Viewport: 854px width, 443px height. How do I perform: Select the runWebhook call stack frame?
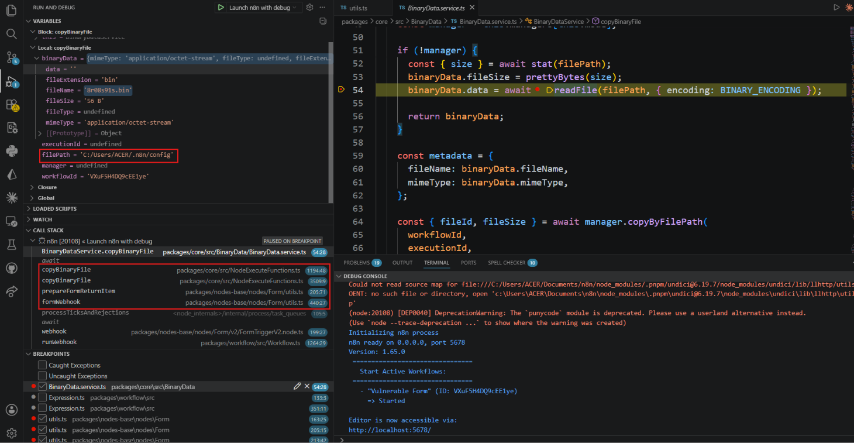coord(178,342)
